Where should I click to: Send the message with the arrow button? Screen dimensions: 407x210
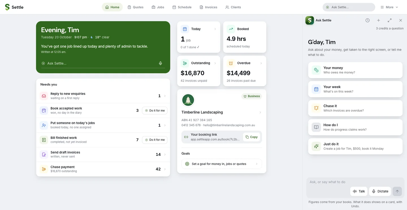(x=397, y=191)
